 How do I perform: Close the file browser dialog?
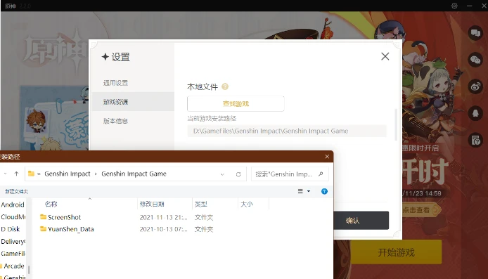click(327, 157)
